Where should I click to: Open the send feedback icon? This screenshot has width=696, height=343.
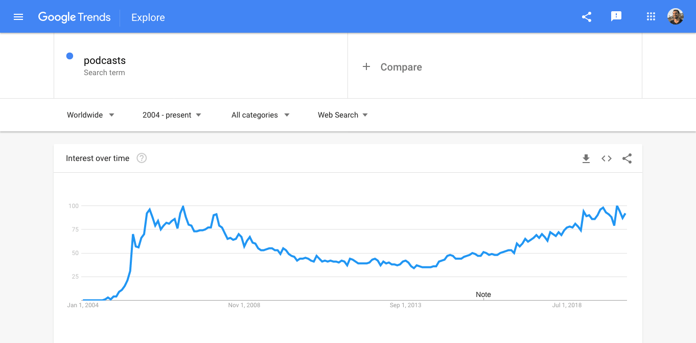click(616, 17)
